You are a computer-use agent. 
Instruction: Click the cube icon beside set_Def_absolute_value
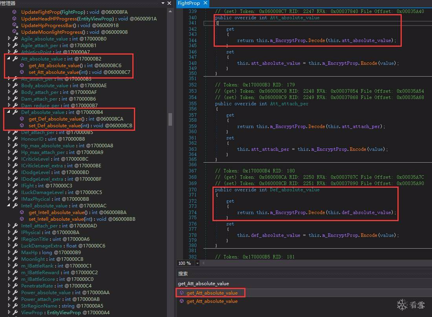(x=22, y=126)
